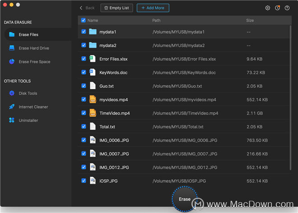This screenshot has width=298, height=213.
Task: Click the Path column header
Action: point(156,20)
